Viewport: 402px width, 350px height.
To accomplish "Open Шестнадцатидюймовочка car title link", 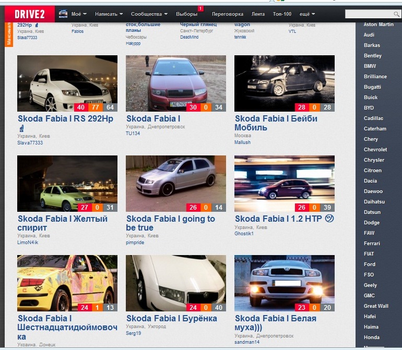I will (67, 328).
